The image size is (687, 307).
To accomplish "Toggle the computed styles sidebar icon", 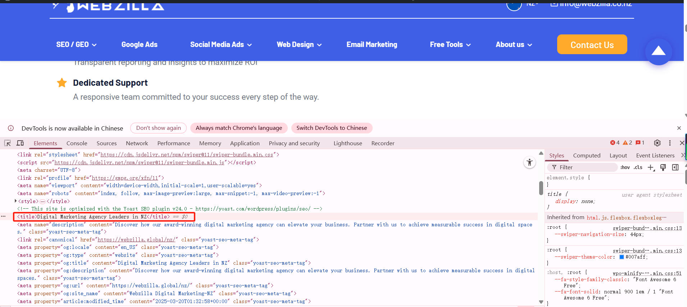I will tap(675, 167).
